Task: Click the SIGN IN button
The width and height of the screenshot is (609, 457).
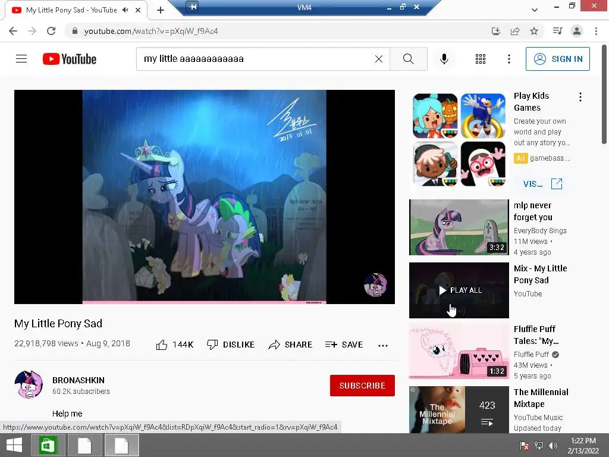Action: click(x=557, y=59)
